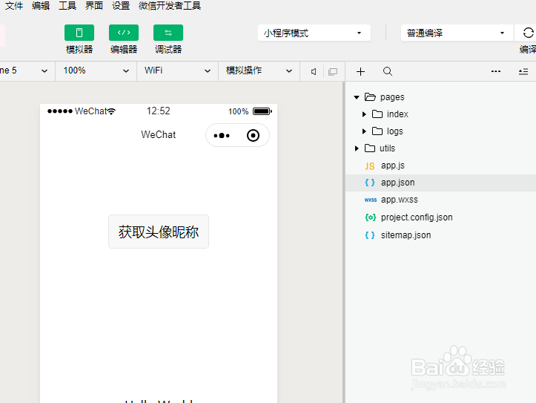Open the 模拟操作 dropdown
This screenshot has height=403, width=536.
point(259,71)
